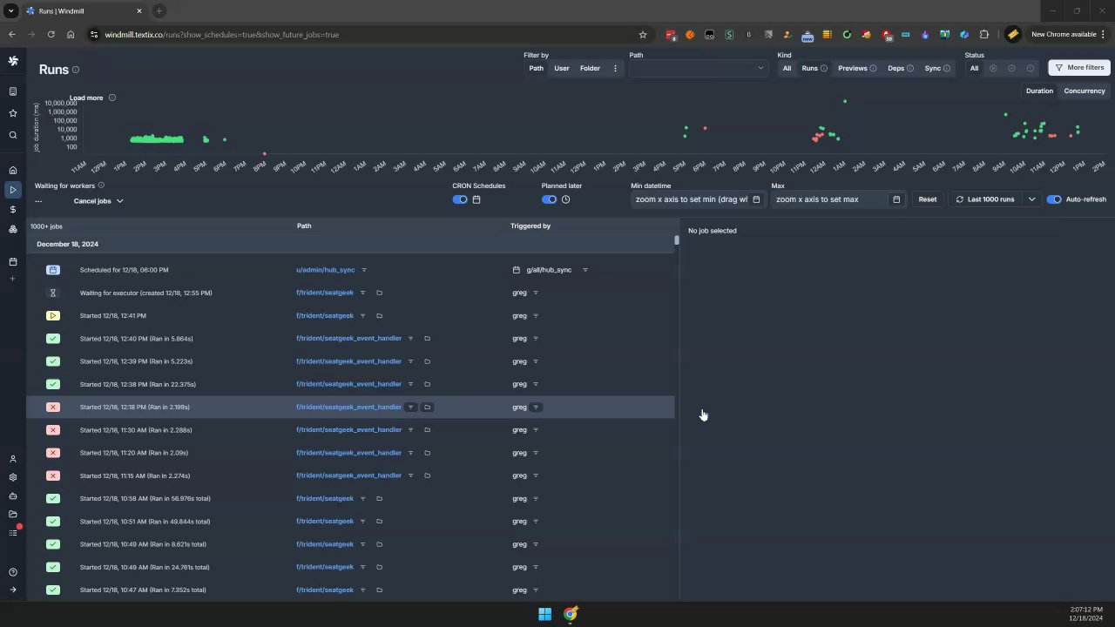Select the Deps kind tab
The image size is (1115, 627).
click(x=901, y=68)
